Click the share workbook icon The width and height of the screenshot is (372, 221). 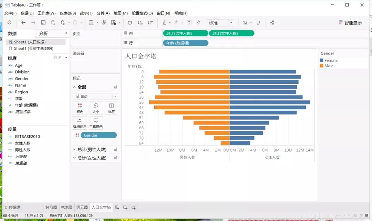point(272,22)
